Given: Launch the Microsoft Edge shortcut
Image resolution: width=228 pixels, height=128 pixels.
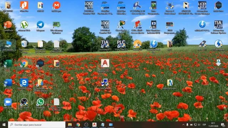Looking at the screenshot, I should pos(24,83).
